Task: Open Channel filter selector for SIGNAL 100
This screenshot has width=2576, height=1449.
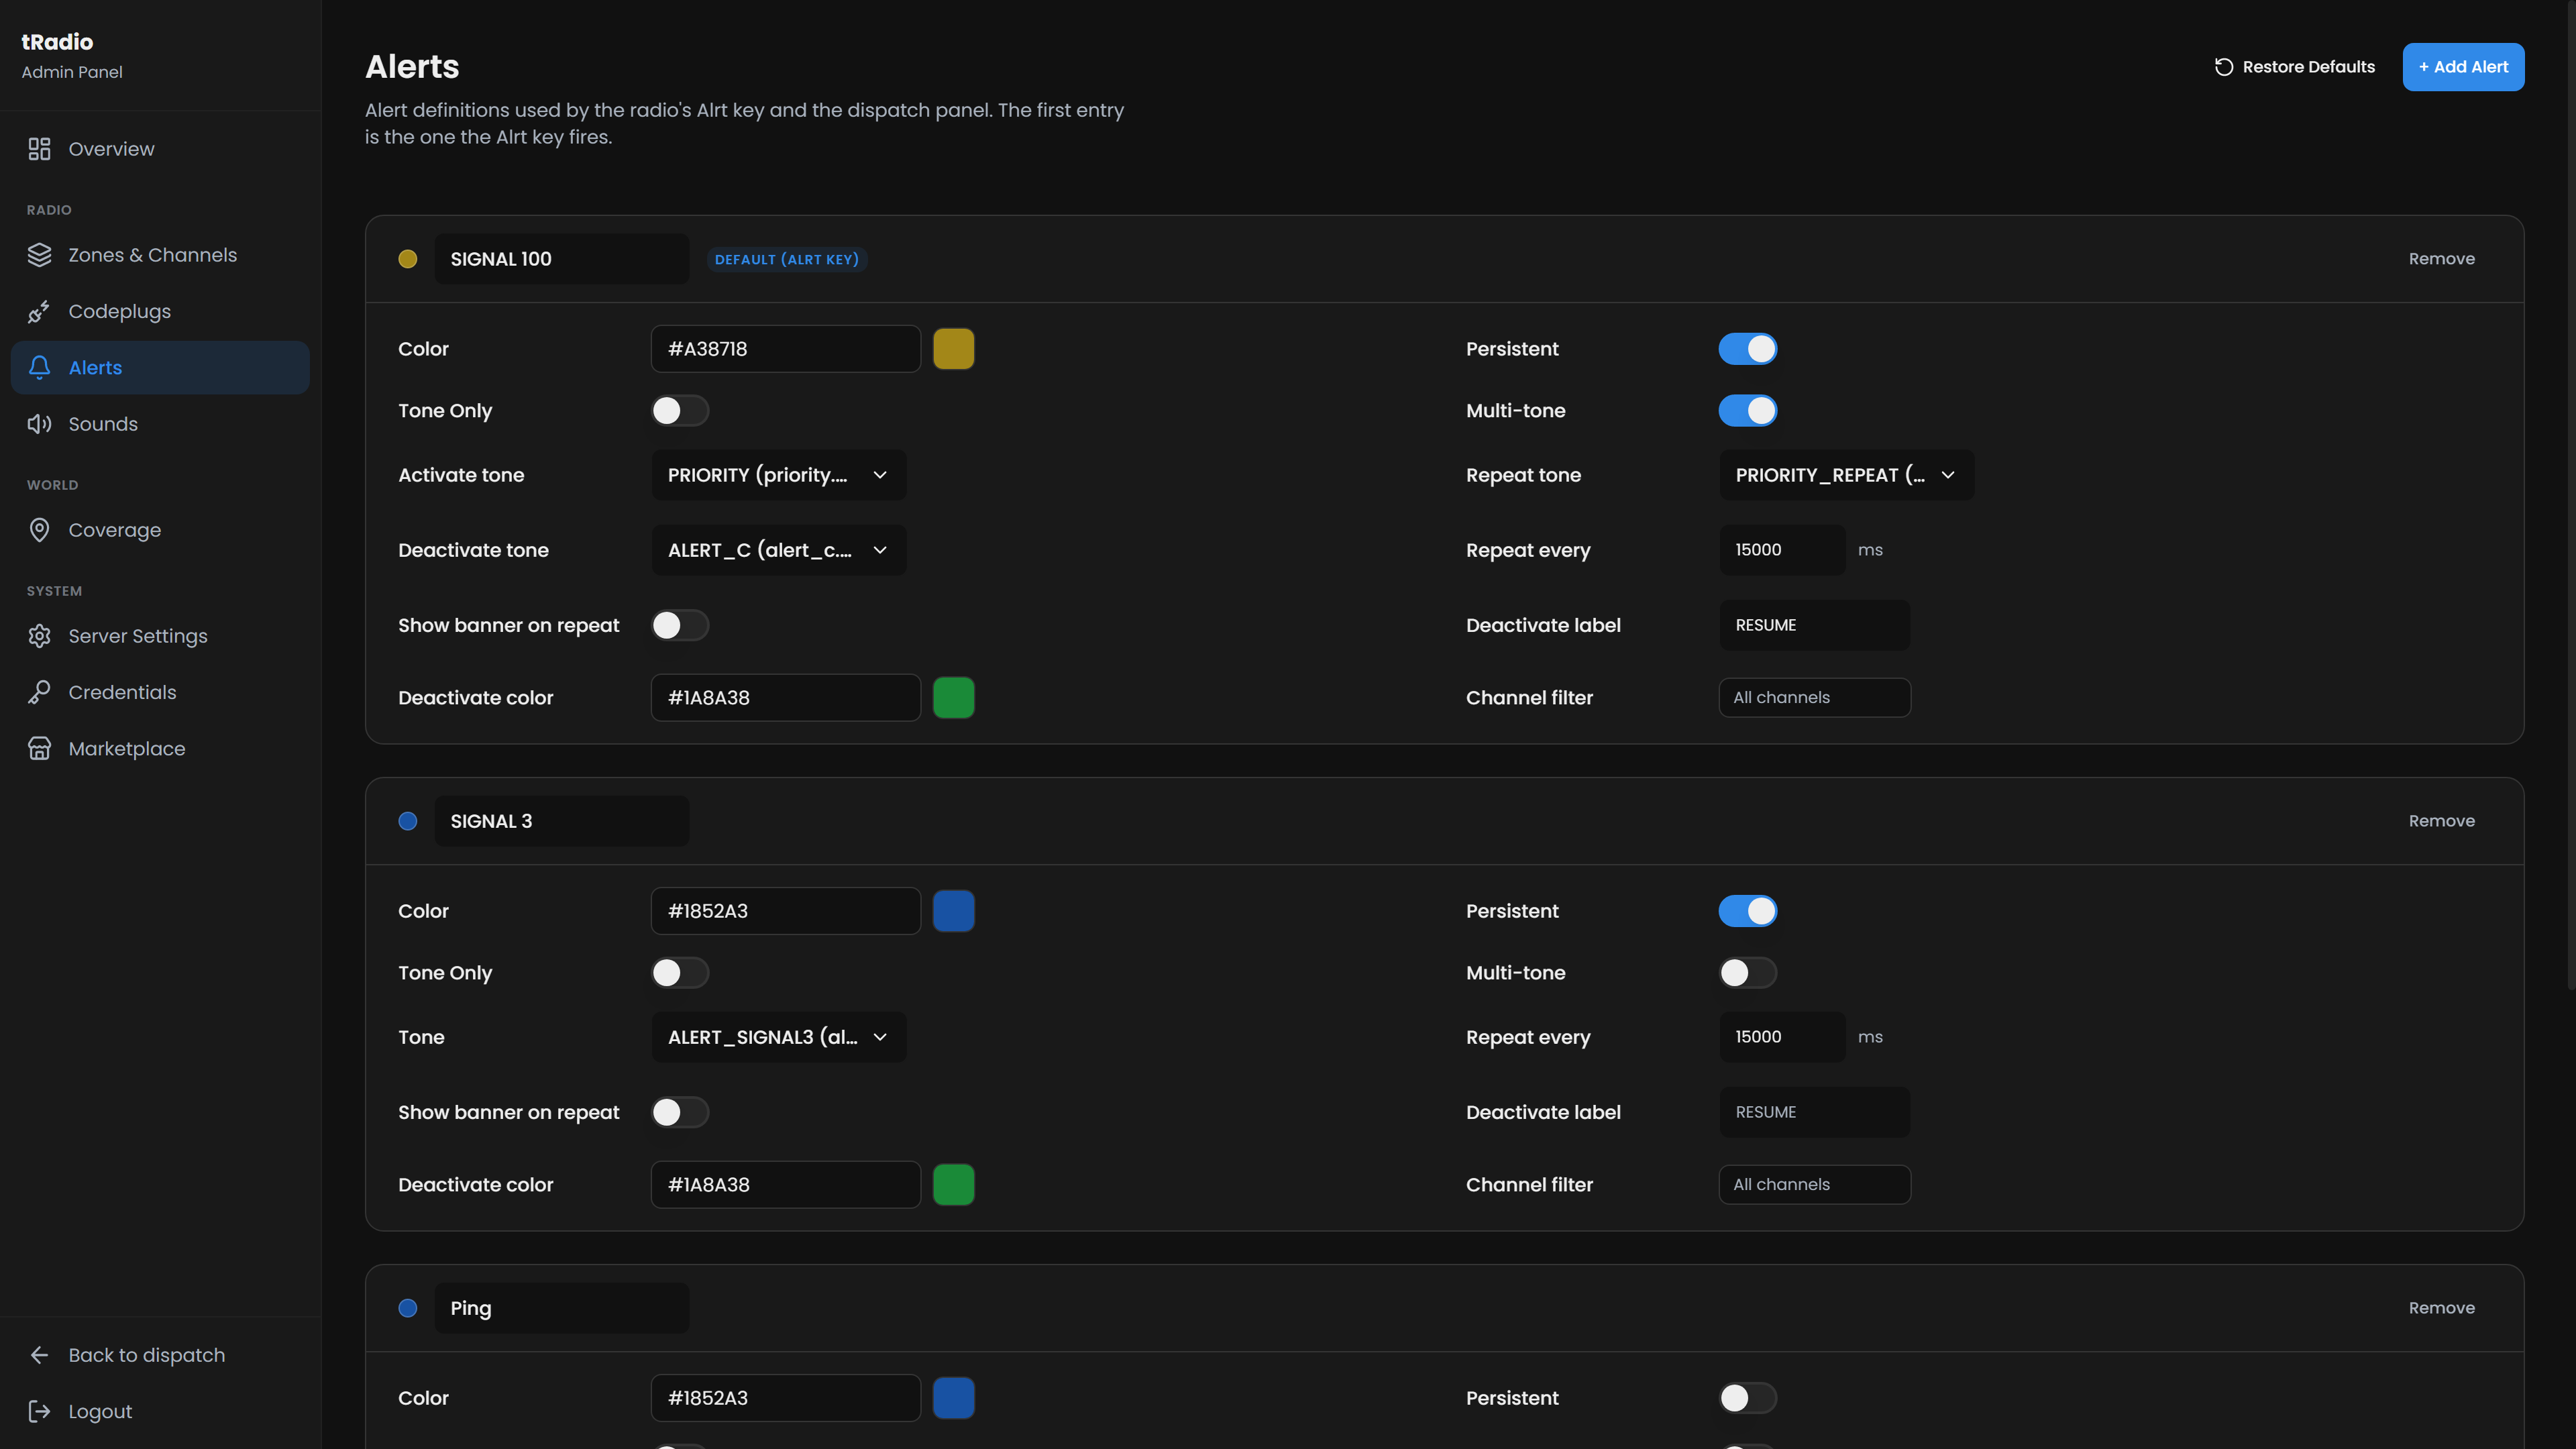Action: point(1814,698)
